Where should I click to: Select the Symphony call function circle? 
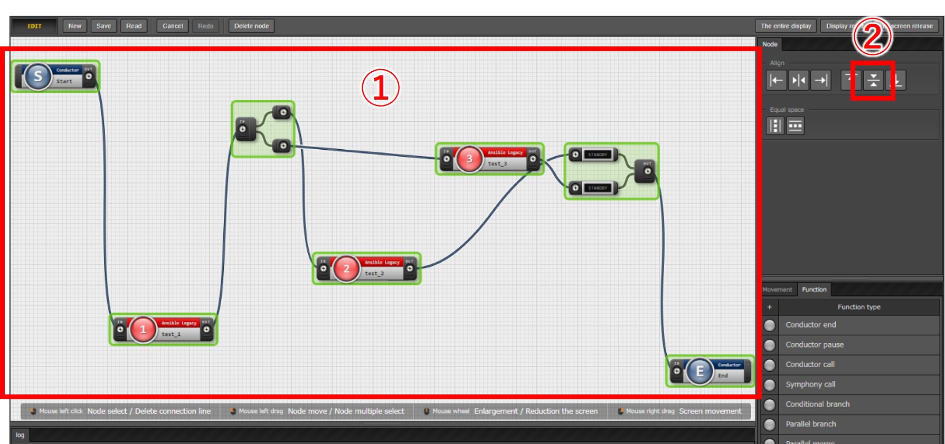pyautogui.click(x=770, y=385)
